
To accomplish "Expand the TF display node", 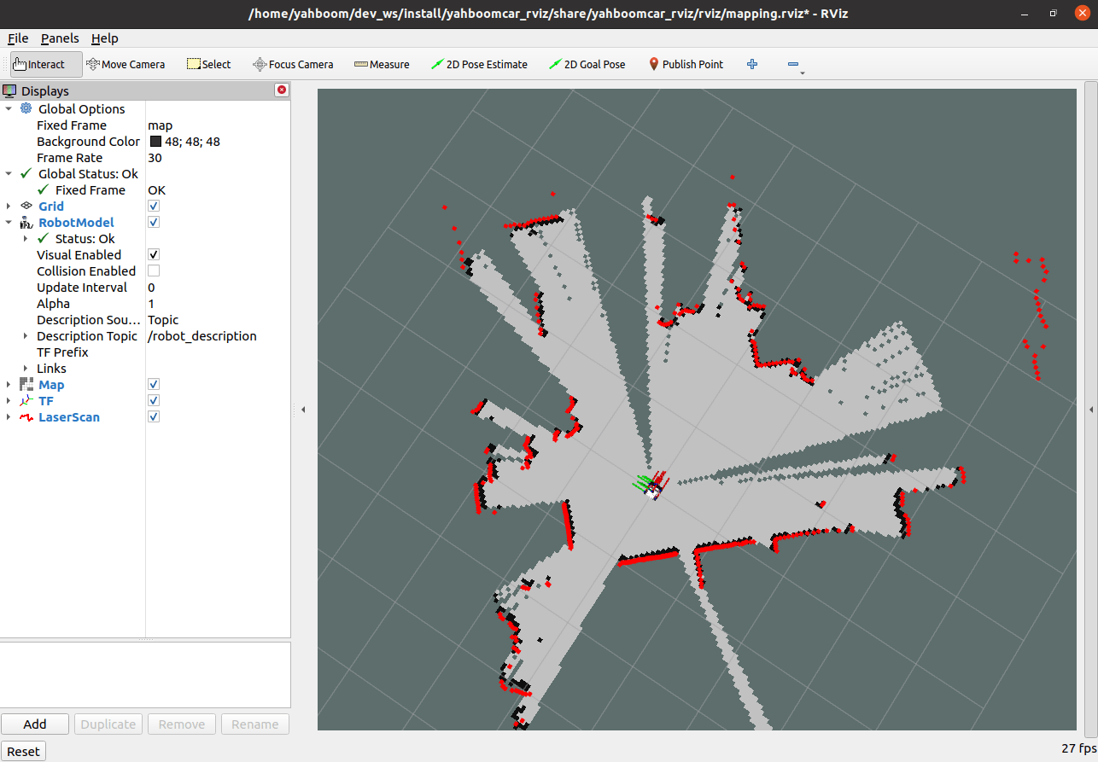I will pyautogui.click(x=9, y=400).
